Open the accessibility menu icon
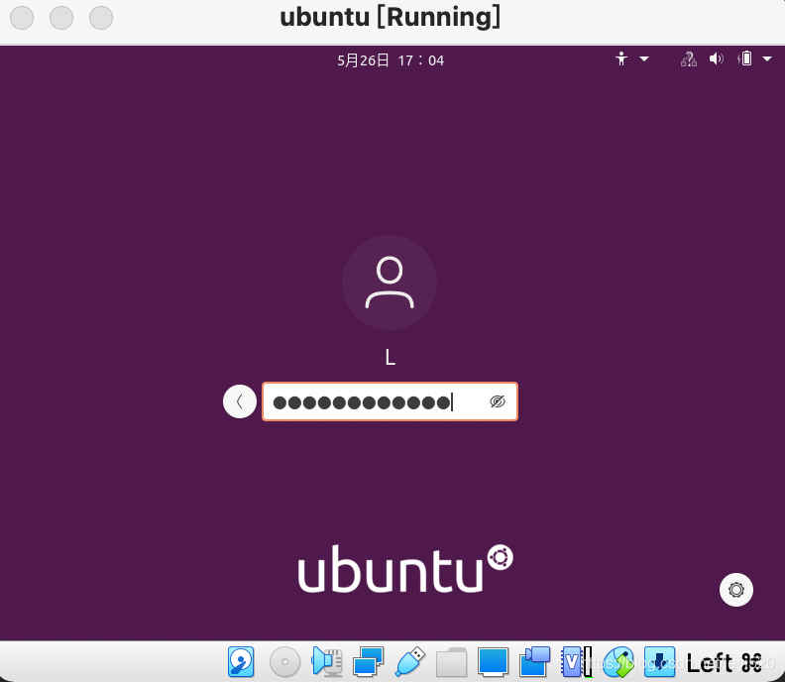The width and height of the screenshot is (785, 682). tap(621, 58)
